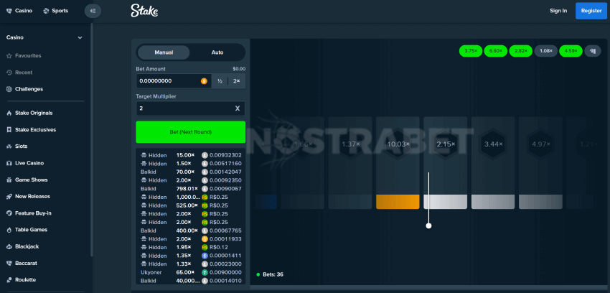Viewport: 610px width, 293px height.
Task: Click the Hidden 15.00× bet row
Action: tap(191, 155)
